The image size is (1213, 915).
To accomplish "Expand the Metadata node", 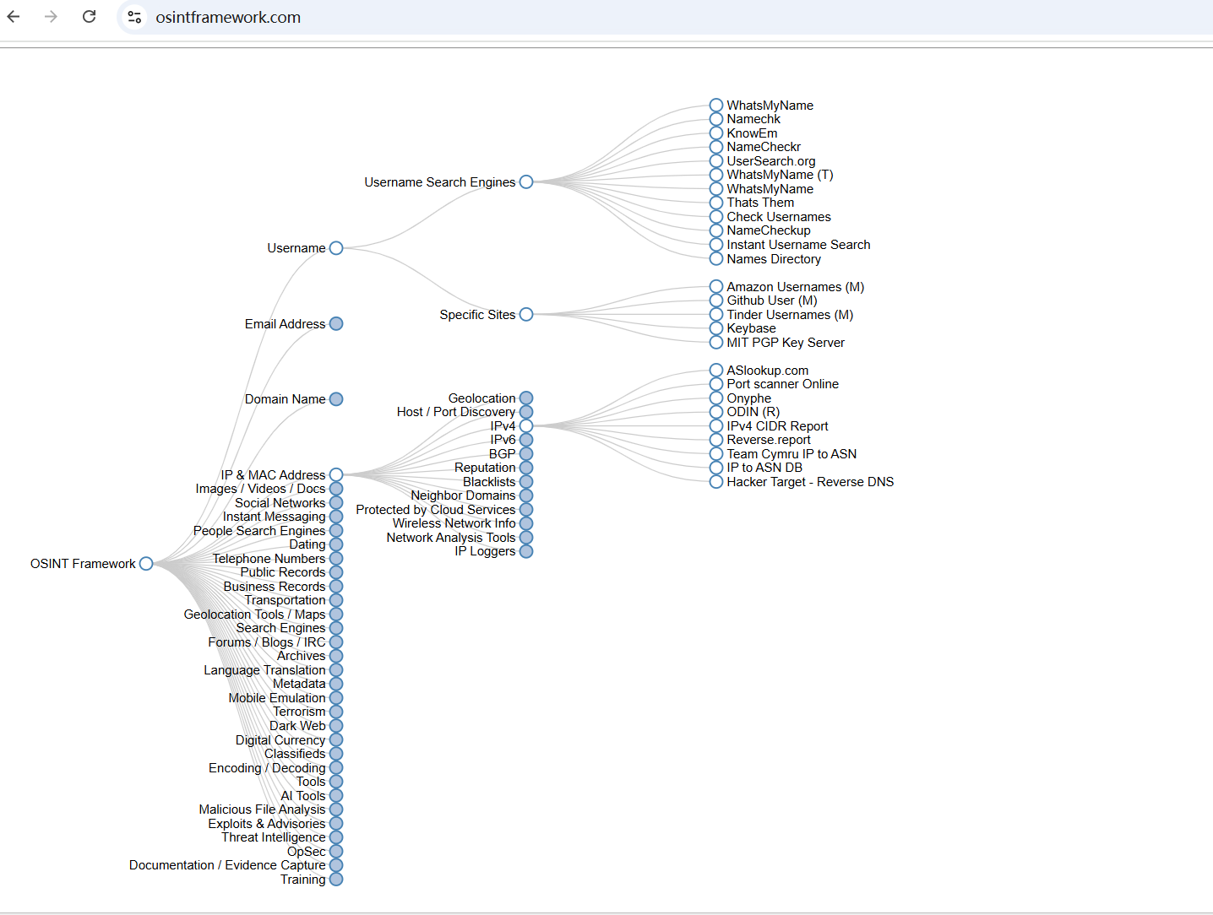I will 336,684.
